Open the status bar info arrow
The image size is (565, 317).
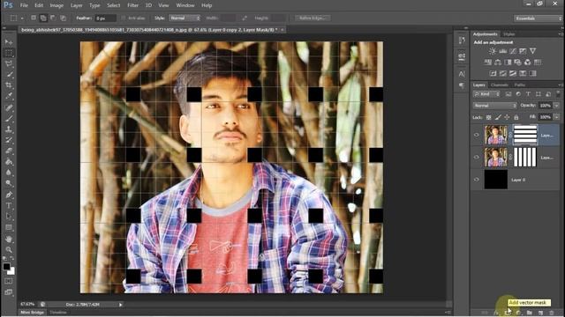pyautogui.click(x=120, y=305)
